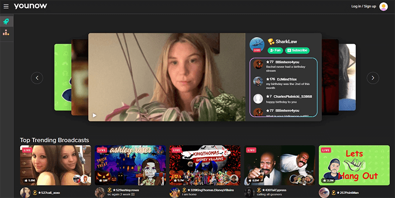Click the Fan button
The height and width of the screenshot is (198, 395).
tap(275, 50)
